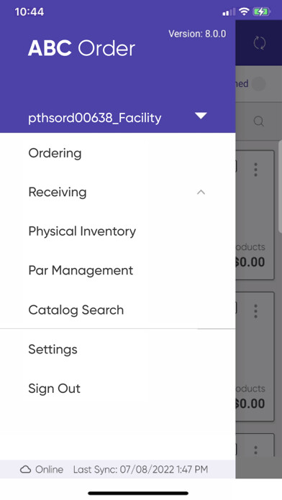Tap the Wi-Fi status icon
Image resolution: width=282 pixels, height=500 pixels.
[x=244, y=11]
